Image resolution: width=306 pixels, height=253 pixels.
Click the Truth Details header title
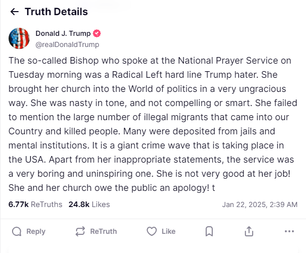pos(56,12)
